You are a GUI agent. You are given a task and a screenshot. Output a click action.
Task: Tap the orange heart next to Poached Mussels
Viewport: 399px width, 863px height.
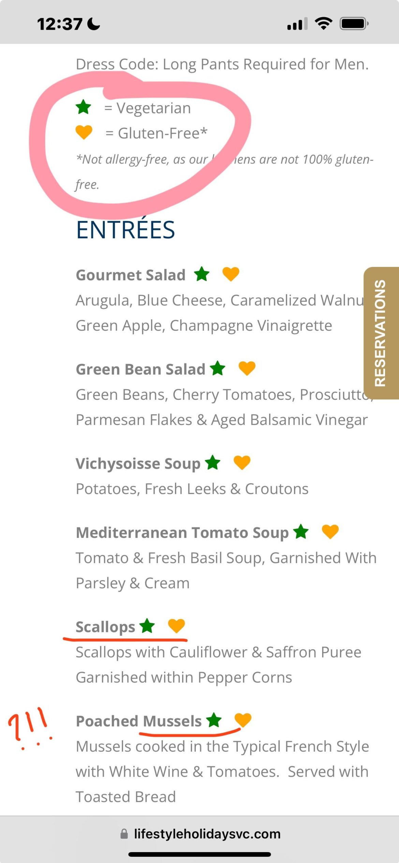tap(243, 720)
